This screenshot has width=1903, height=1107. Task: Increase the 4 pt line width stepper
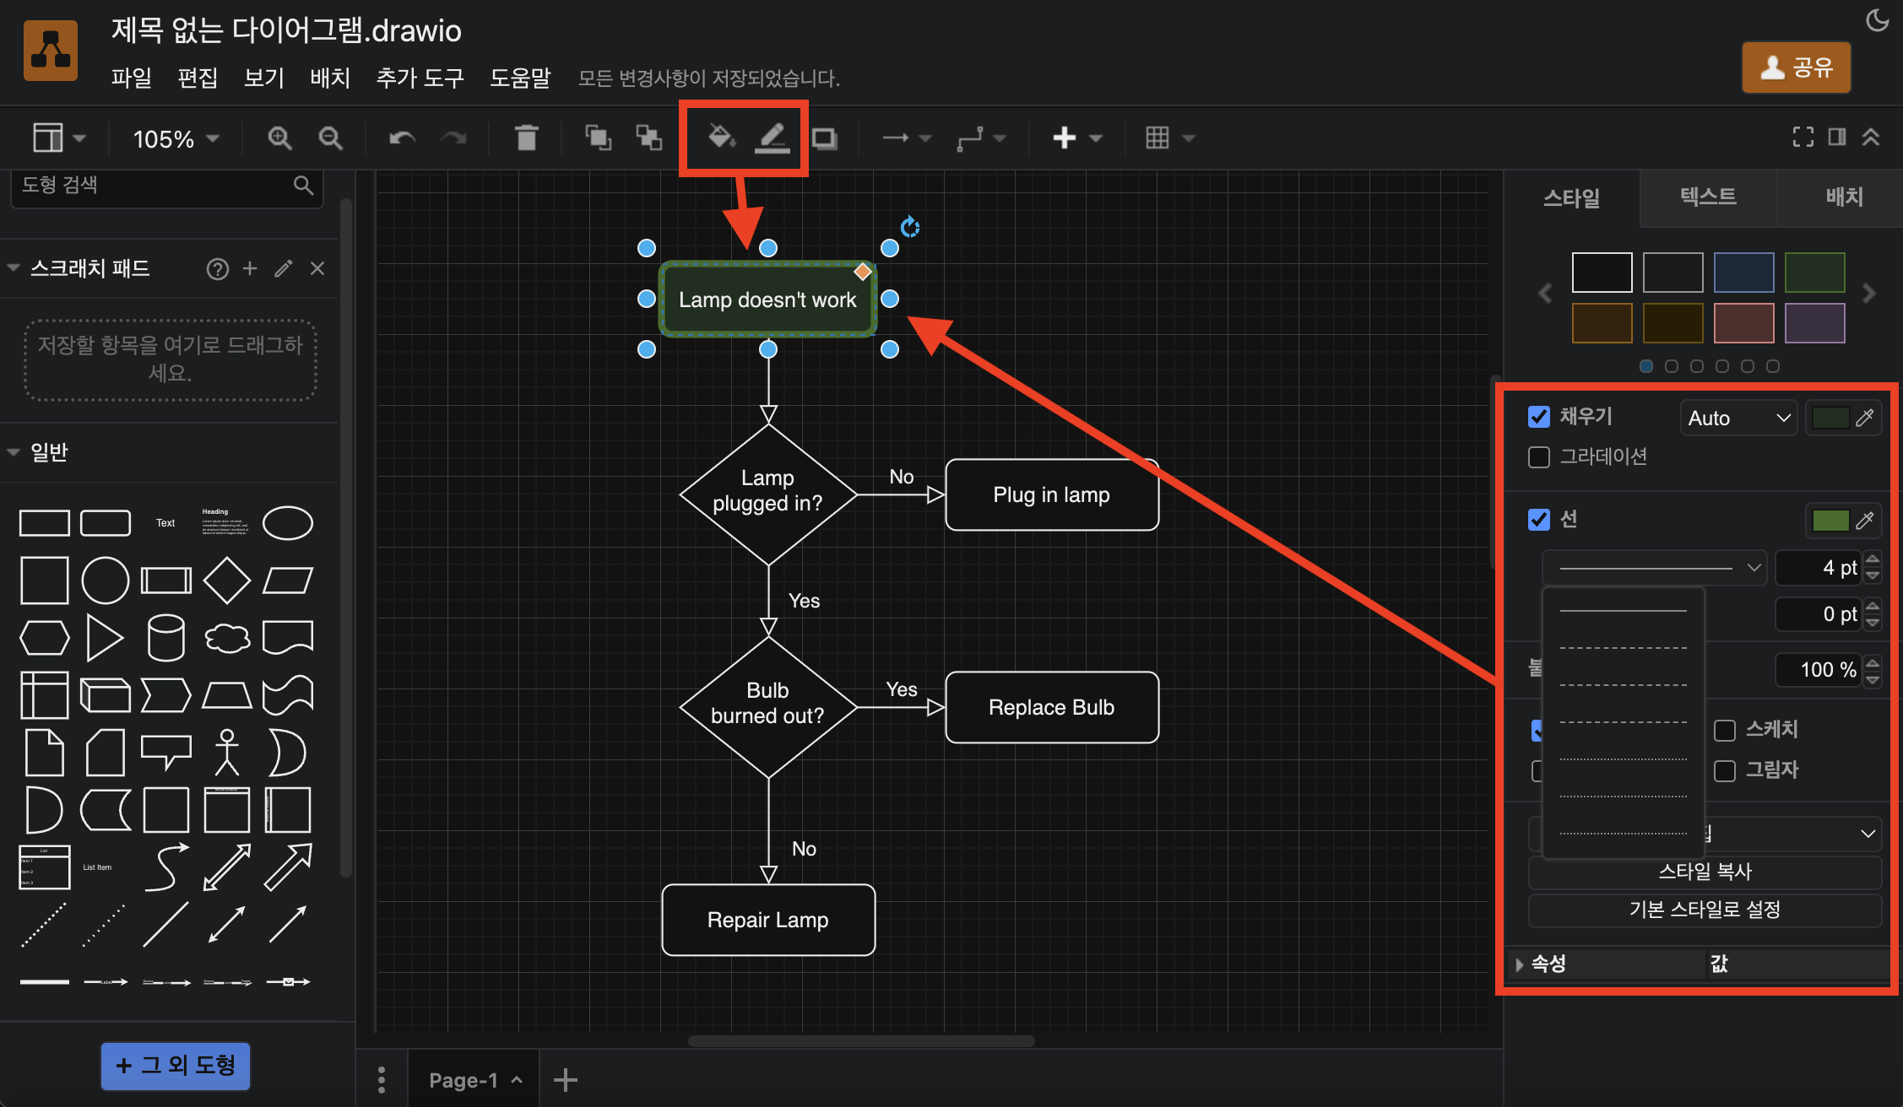pos(1873,559)
